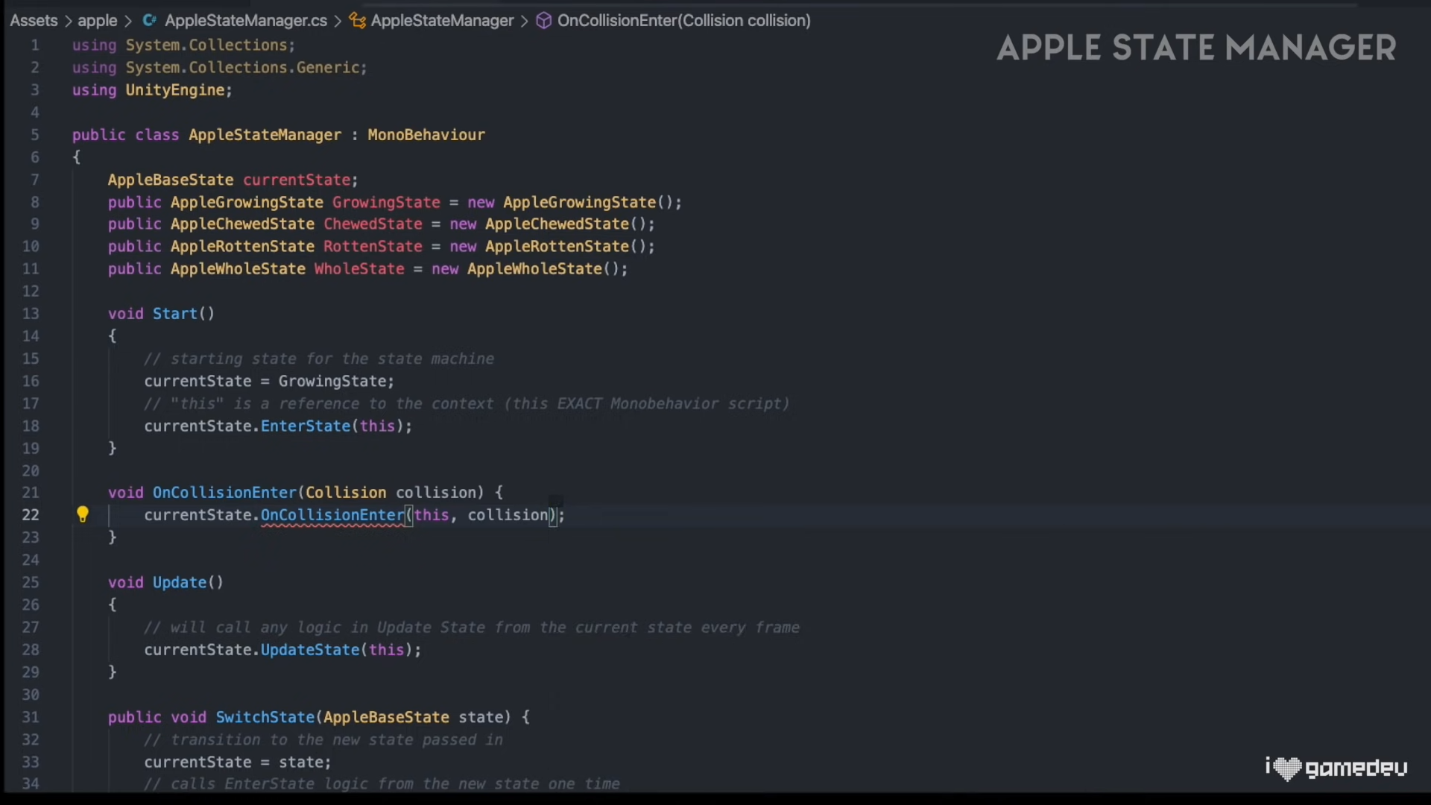Expand the chevron after the Assets breadcrumb
Image resolution: width=1431 pixels, height=805 pixels.
[68, 21]
